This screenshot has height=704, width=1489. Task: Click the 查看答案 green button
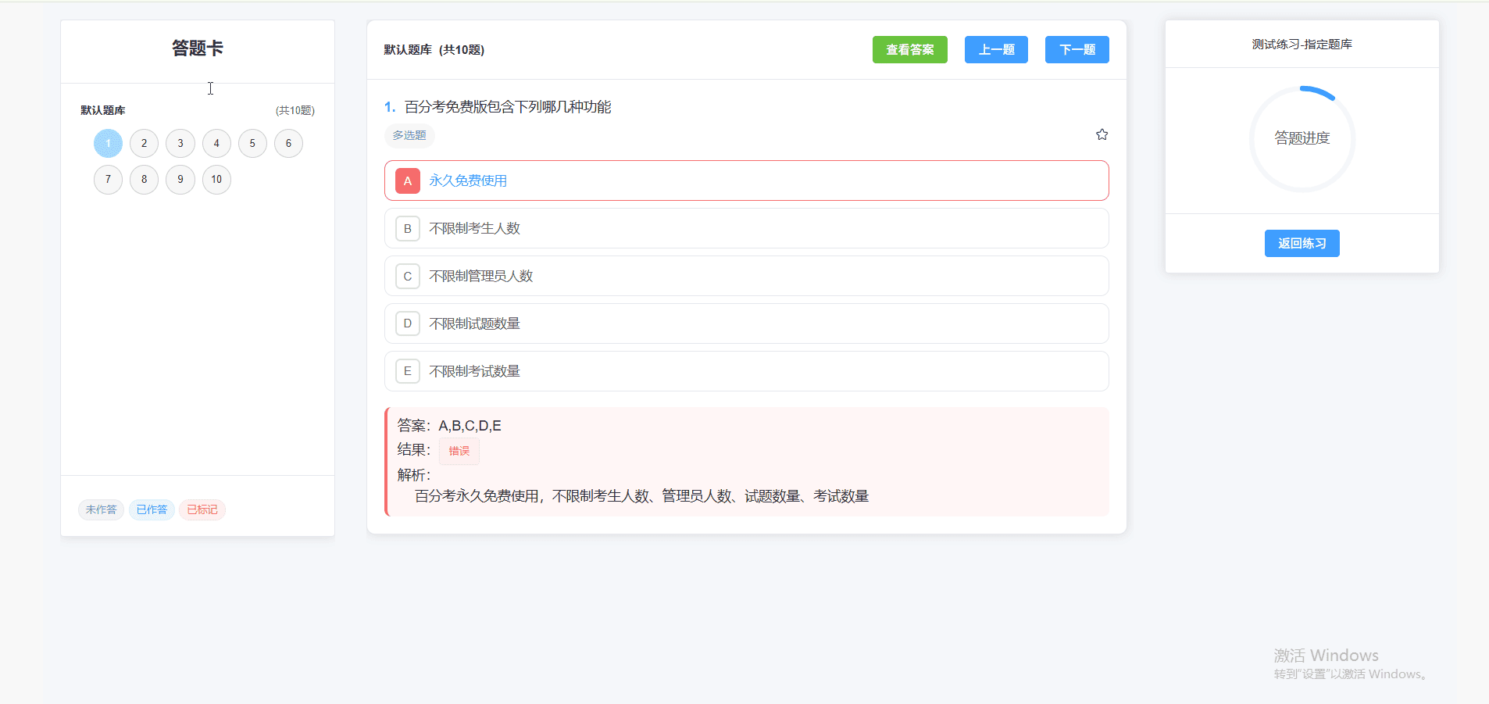click(x=909, y=49)
